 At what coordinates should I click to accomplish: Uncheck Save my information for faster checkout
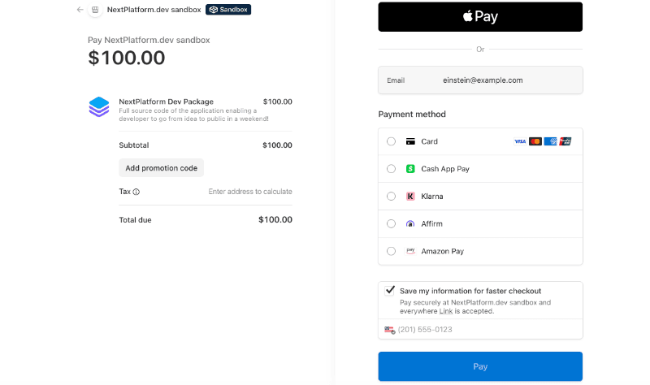click(x=391, y=290)
